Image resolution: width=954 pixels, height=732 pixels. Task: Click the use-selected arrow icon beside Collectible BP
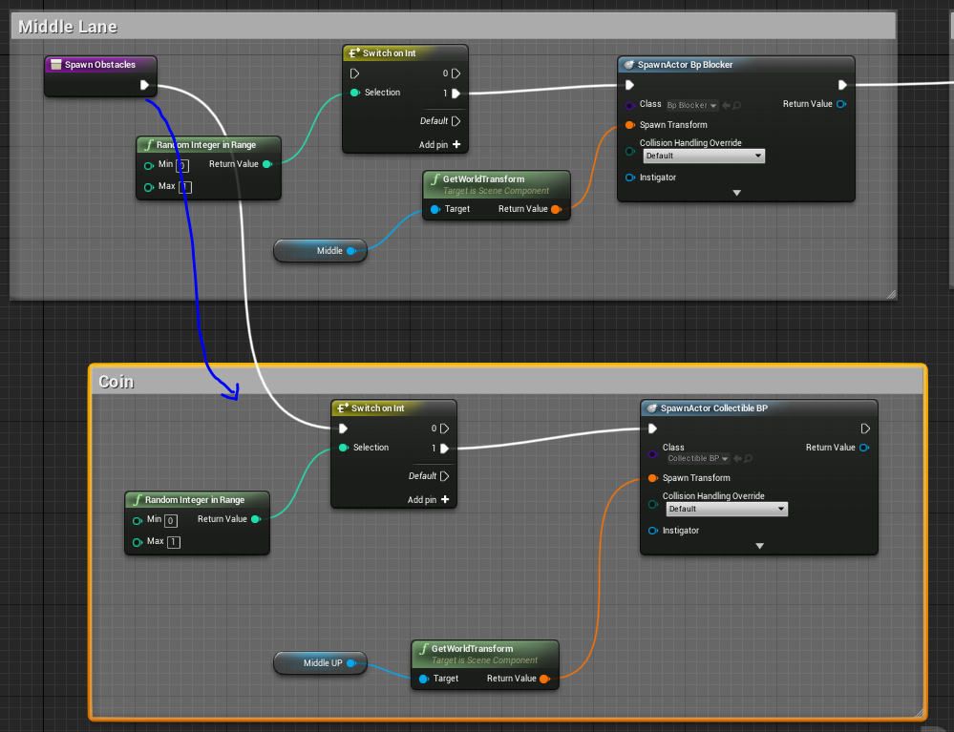click(738, 459)
